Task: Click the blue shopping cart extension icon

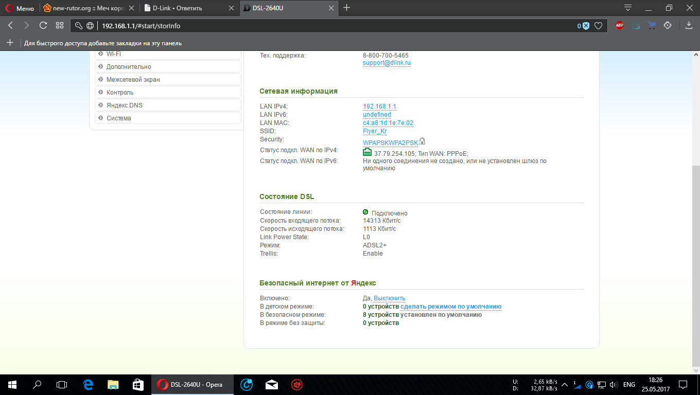Action: point(652,25)
